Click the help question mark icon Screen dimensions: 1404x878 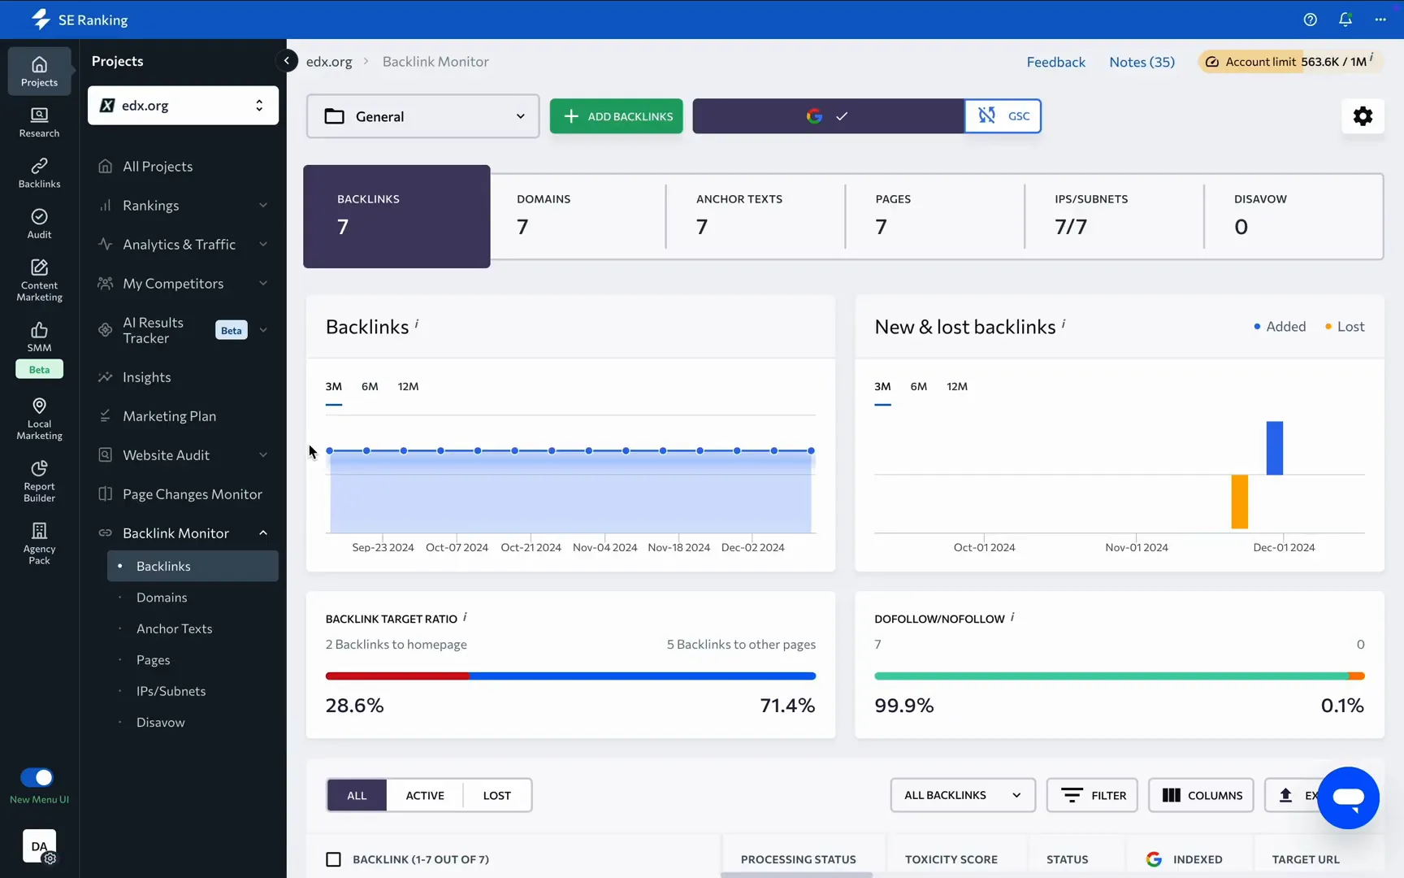pyautogui.click(x=1310, y=19)
